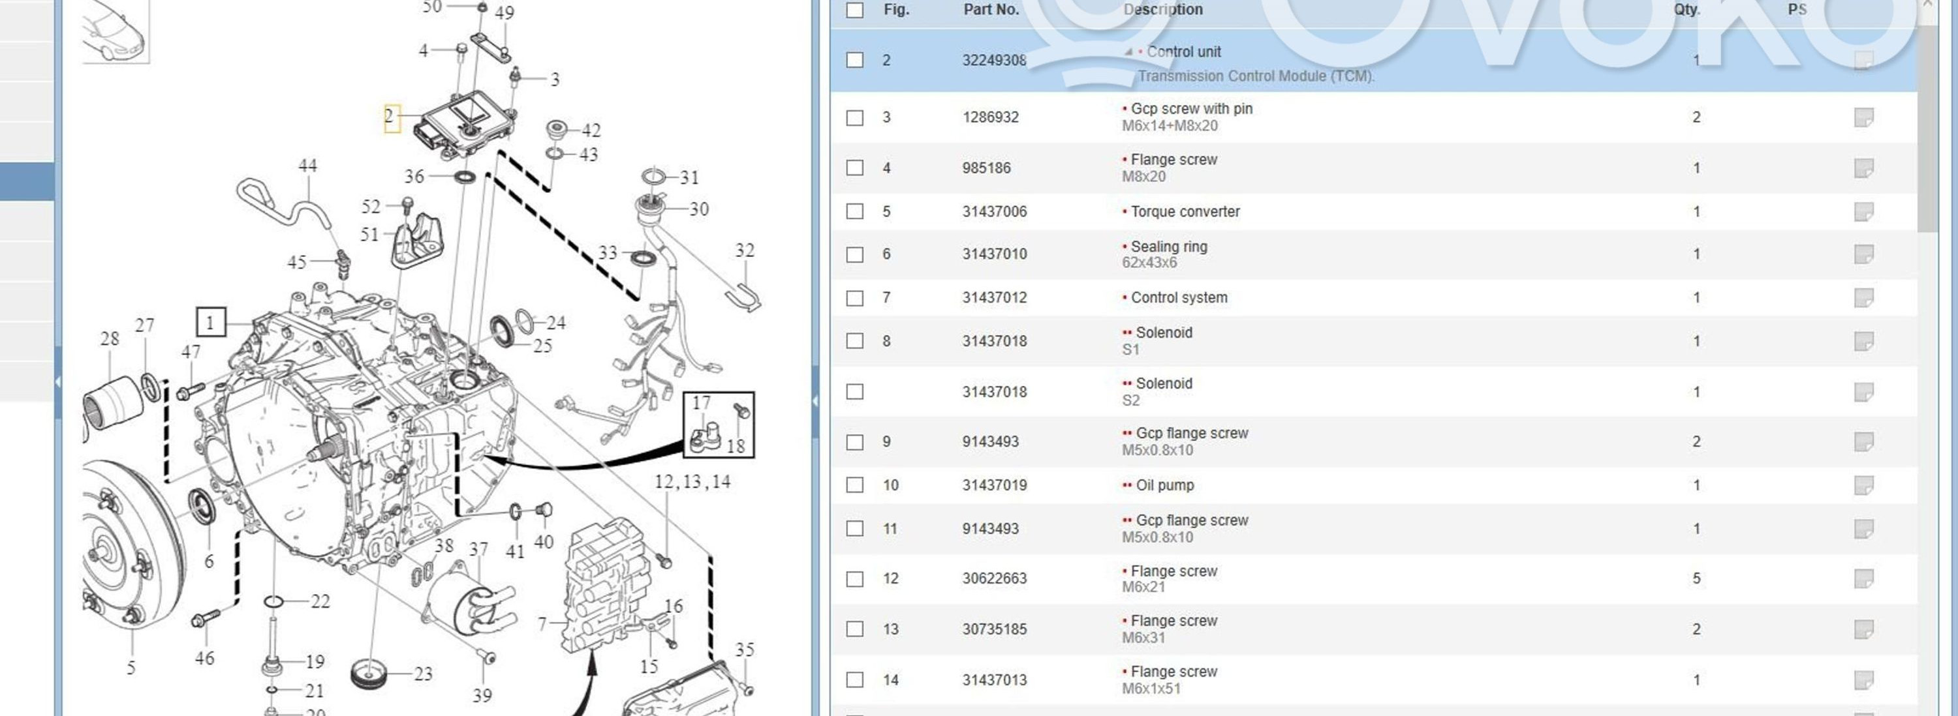This screenshot has height=716, width=1958.
Task: Click note icon for part 30622663
Action: [1863, 578]
